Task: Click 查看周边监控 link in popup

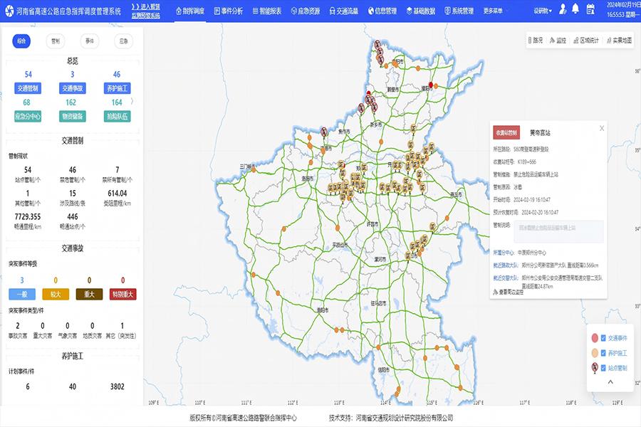Action: click(508, 292)
